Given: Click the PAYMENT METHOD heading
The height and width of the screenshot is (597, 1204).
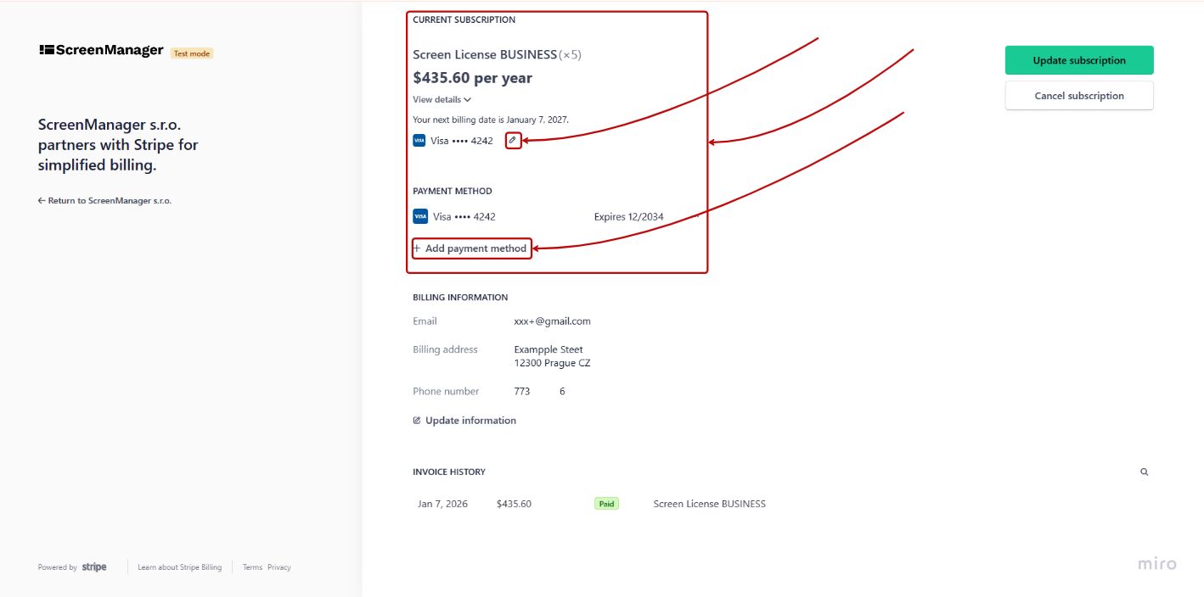Looking at the screenshot, I should [453, 192].
